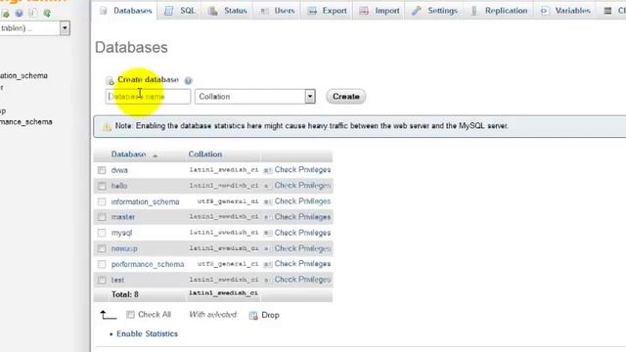The image size is (626, 352).
Task: Click the privileges icon in the information_schema row
Action: [x=268, y=201]
